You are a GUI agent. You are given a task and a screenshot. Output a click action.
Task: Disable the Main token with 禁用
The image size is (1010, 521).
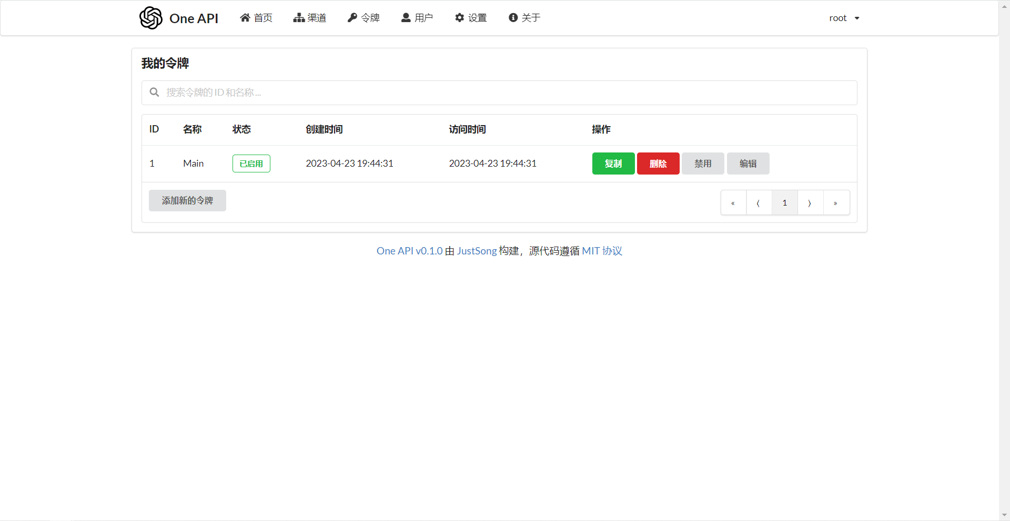click(x=703, y=164)
